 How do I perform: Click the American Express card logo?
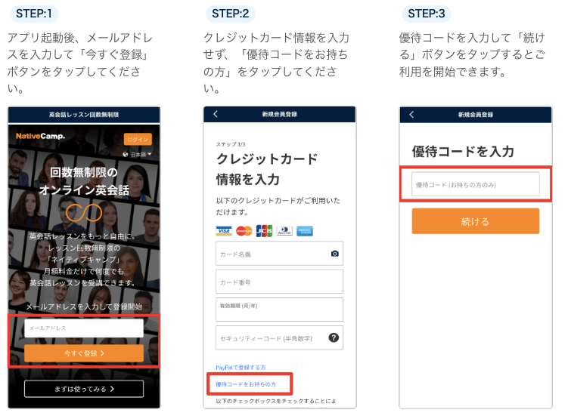[x=305, y=231]
